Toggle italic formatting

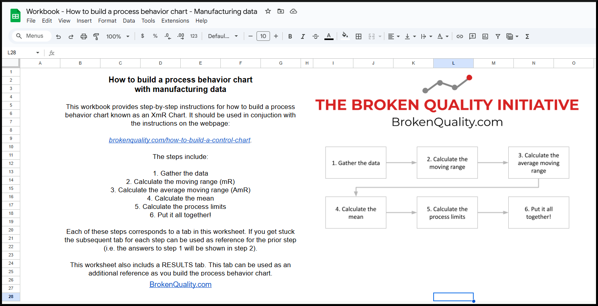pyautogui.click(x=303, y=36)
